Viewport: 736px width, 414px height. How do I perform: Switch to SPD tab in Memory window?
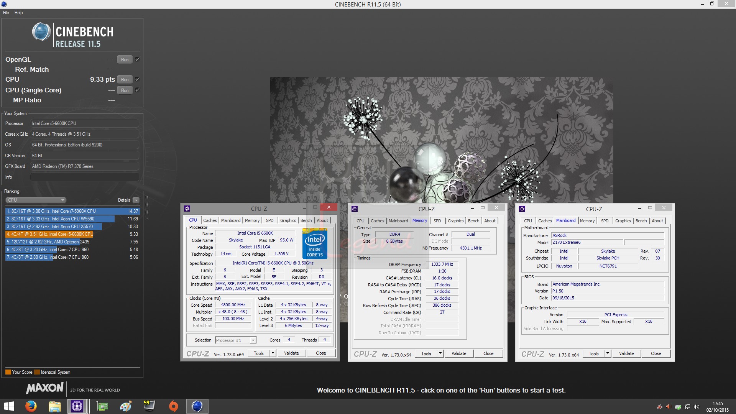coord(437,221)
